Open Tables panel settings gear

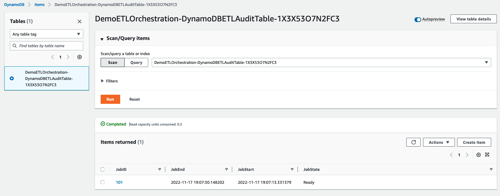click(79, 57)
